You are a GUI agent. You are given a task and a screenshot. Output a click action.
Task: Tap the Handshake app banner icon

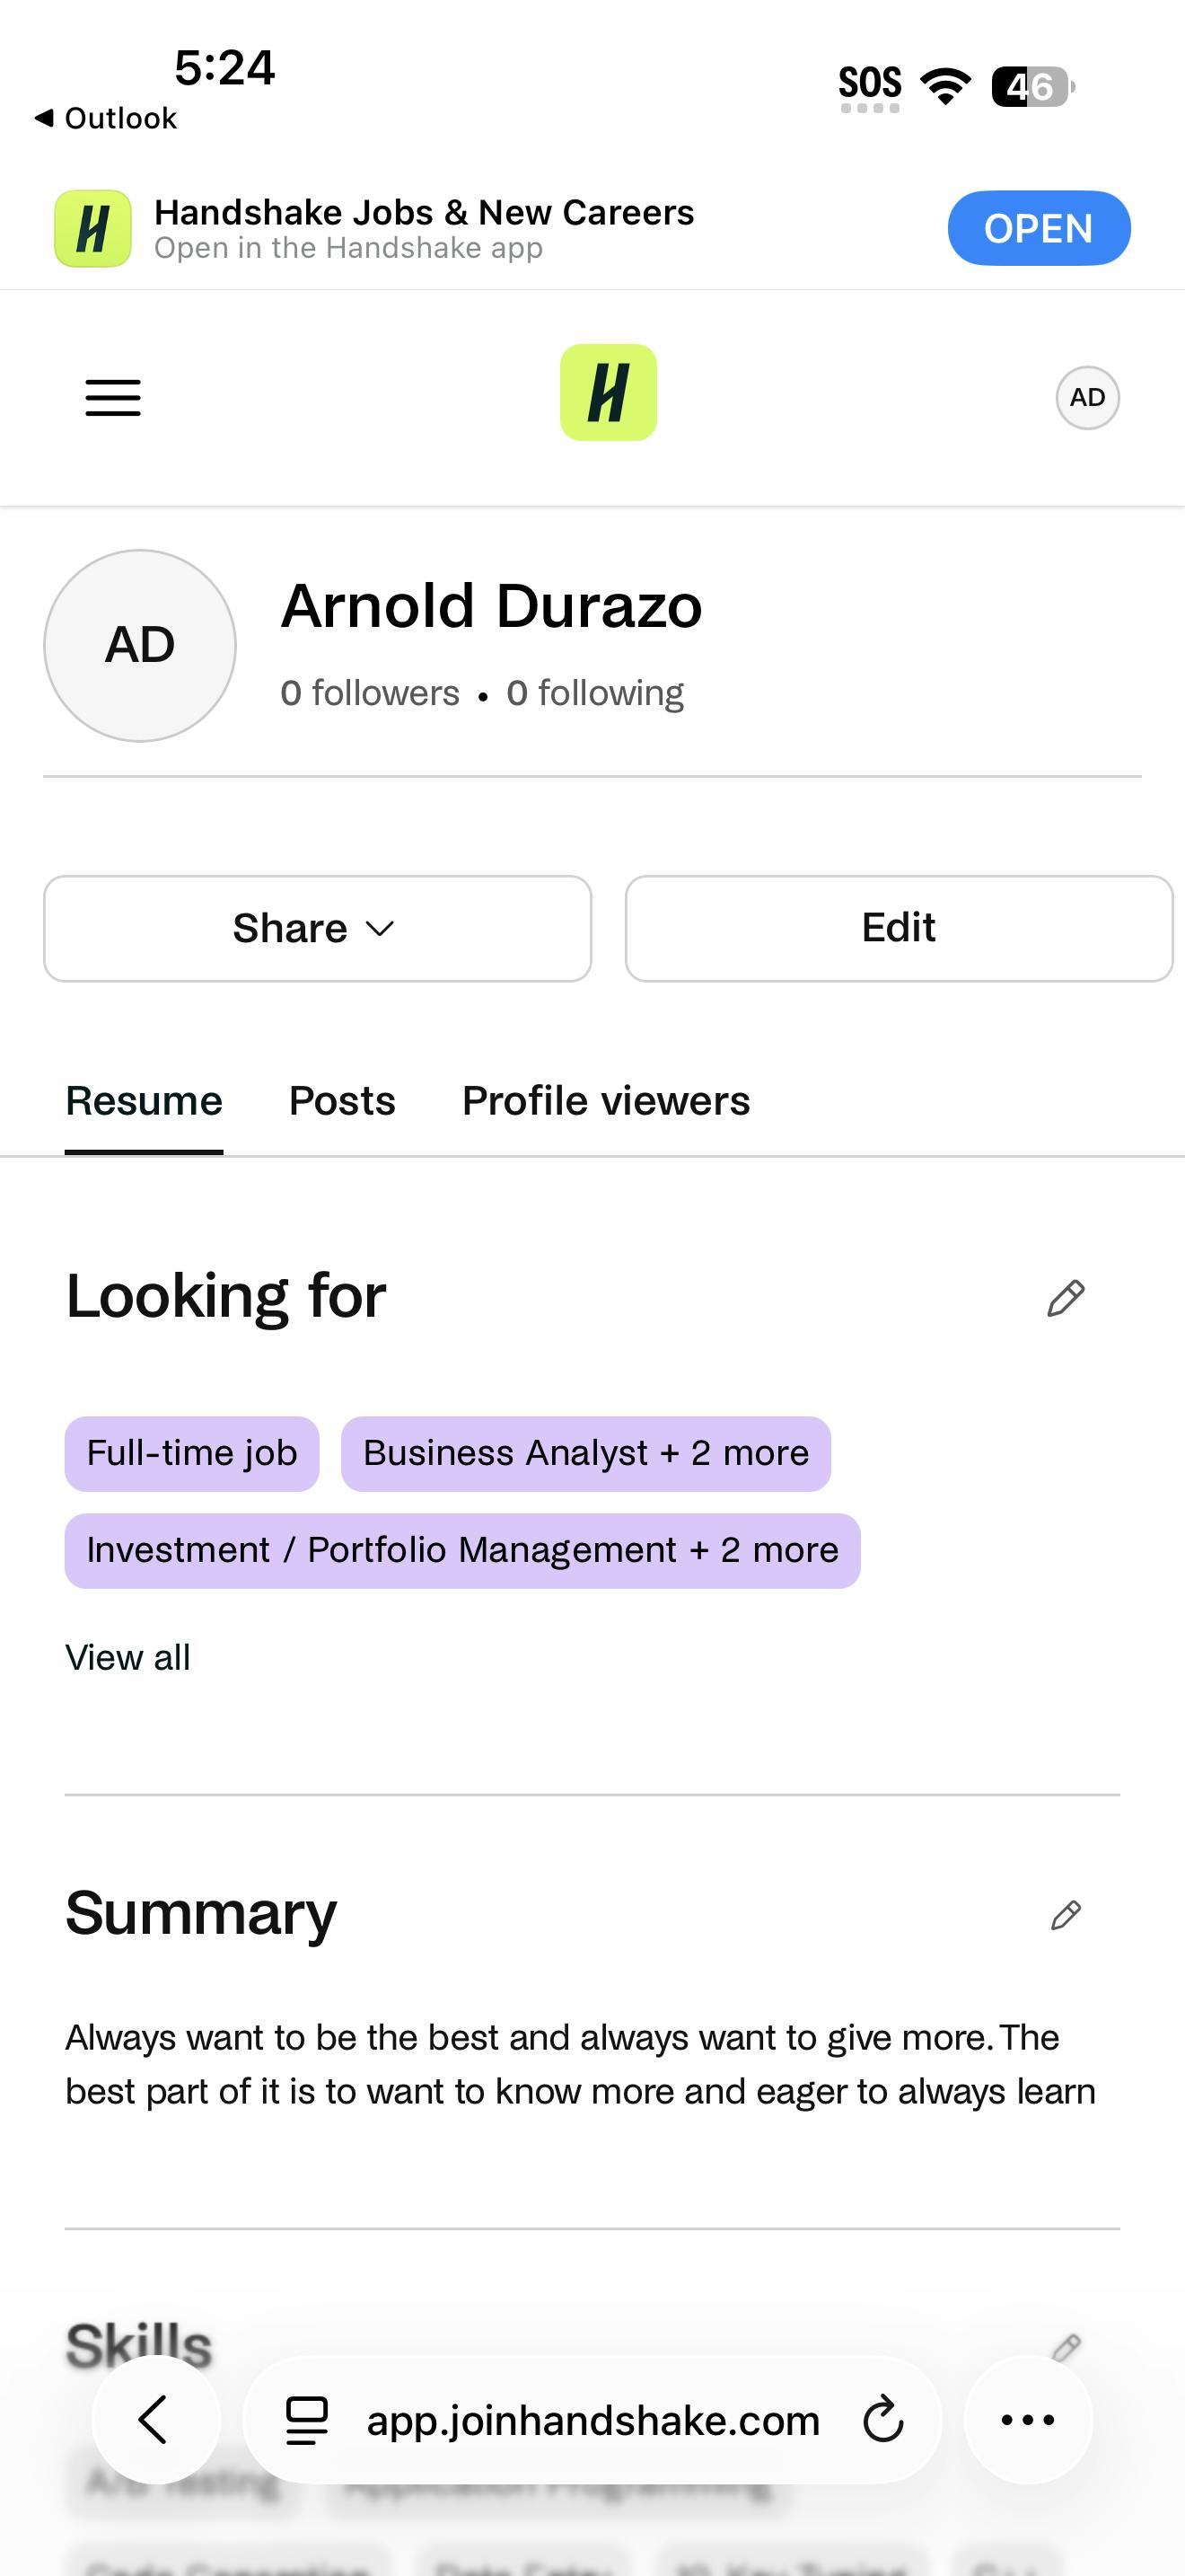(93, 229)
